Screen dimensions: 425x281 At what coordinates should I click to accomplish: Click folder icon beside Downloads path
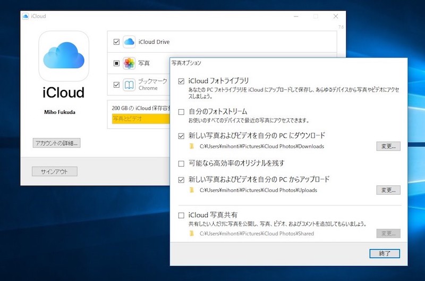pos(192,146)
